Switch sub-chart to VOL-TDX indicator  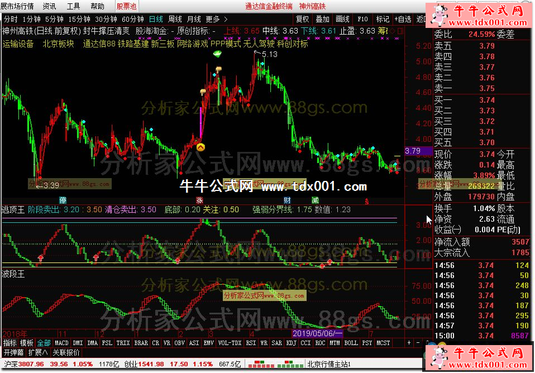click(x=230, y=343)
